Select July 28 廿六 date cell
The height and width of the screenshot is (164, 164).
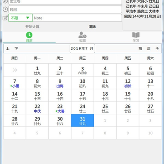point(15,120)
